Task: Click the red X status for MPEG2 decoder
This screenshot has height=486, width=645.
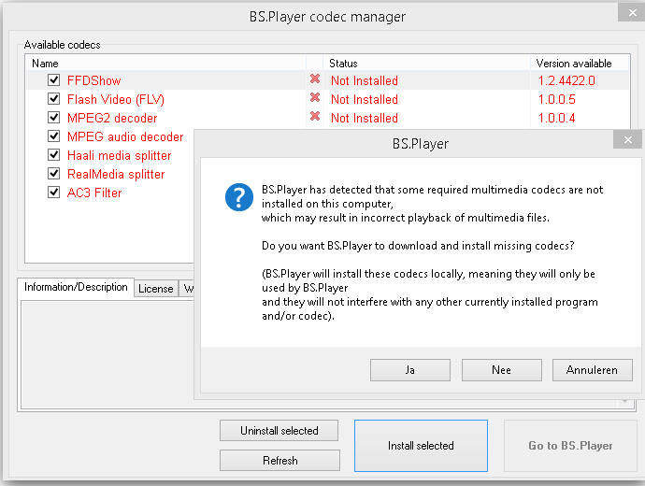Action: [315, 117]
